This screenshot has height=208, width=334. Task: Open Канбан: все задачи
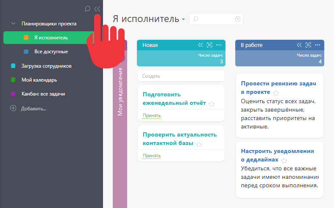(43, 94)
